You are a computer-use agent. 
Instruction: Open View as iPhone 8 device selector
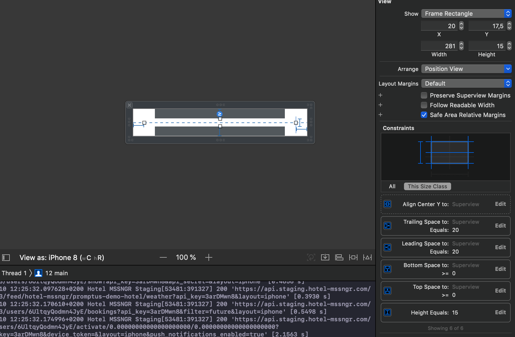click(62, 258)
